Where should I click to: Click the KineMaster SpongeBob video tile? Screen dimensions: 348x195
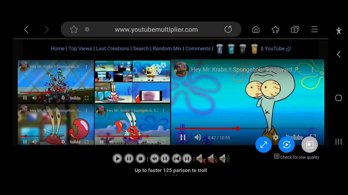tap(151, 71)
